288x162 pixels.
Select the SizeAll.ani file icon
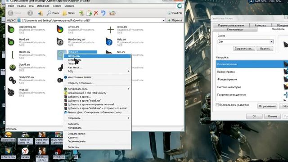coord(12,67)
